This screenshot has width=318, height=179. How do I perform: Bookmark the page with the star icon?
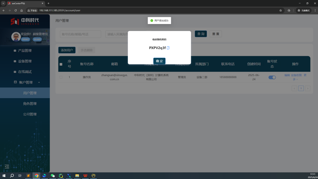pyautogui.click(x=281, y=10)
